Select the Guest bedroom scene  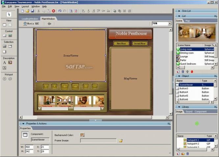coord(195,64)
